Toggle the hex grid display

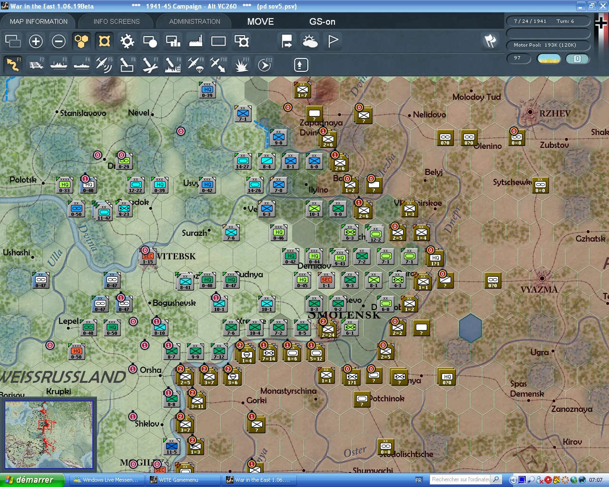click(x=81, y=41)
